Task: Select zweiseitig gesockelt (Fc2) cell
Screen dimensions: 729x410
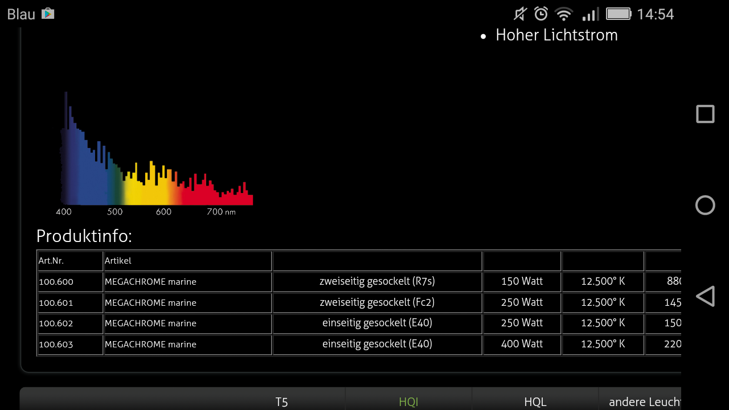Action: pos(377,302)
